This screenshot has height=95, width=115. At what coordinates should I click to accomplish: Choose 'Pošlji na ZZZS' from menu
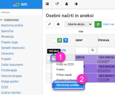pyautogui.click(x=65, y=64)
